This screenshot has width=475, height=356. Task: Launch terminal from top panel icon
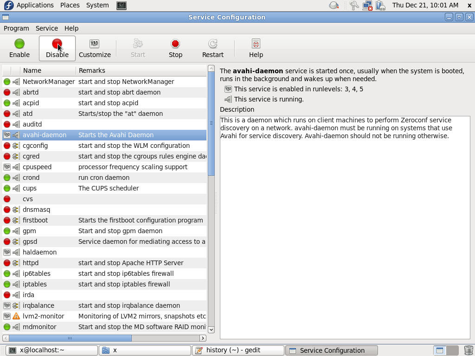click(121, 6)
